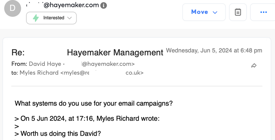Open the clipboard notes icon button
This screenshot has height=140, width=275.
(x=238, y=12)
